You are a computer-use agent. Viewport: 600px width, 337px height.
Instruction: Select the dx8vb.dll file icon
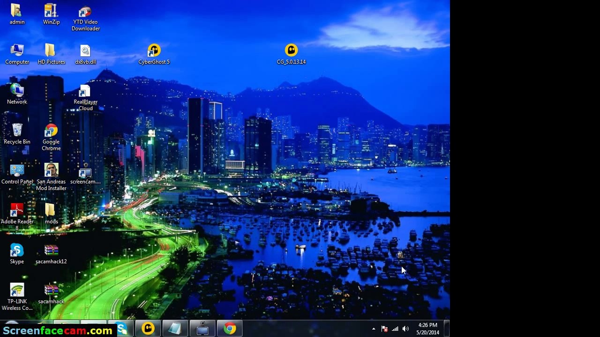pos(85,54)
